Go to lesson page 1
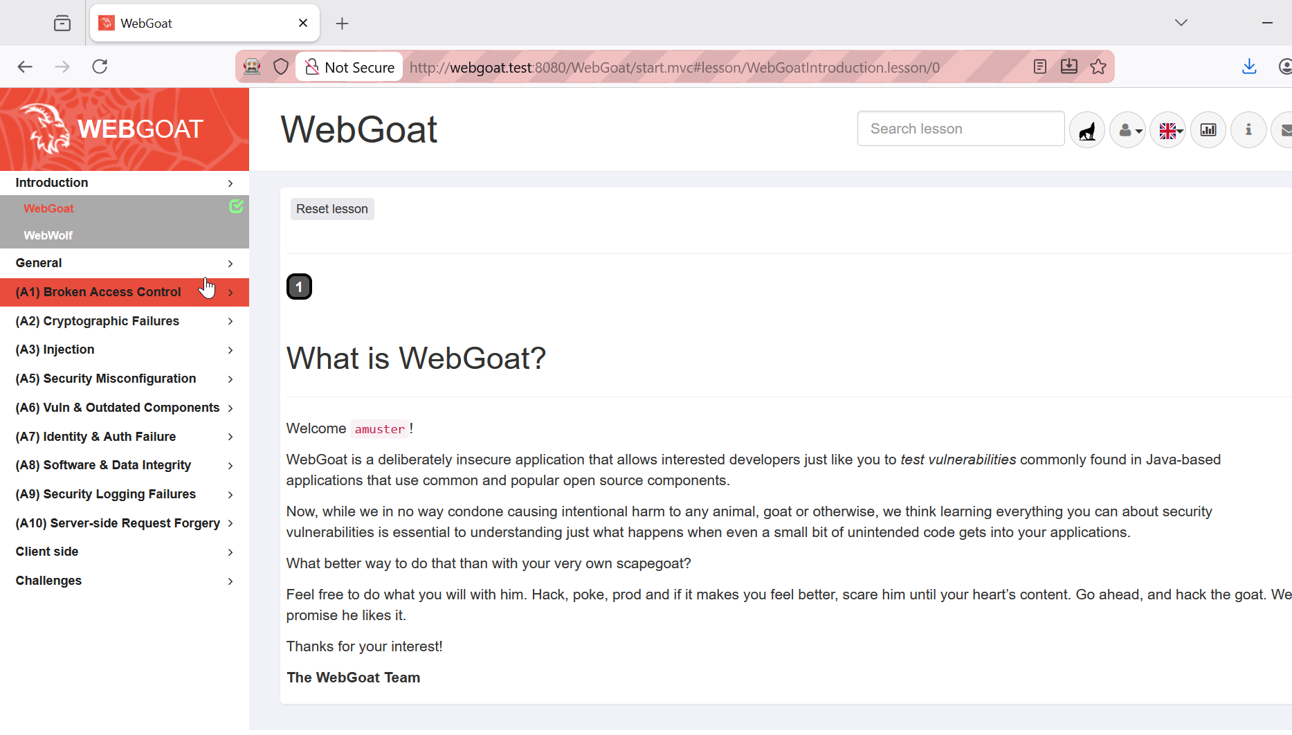 [x=299, y=287]
